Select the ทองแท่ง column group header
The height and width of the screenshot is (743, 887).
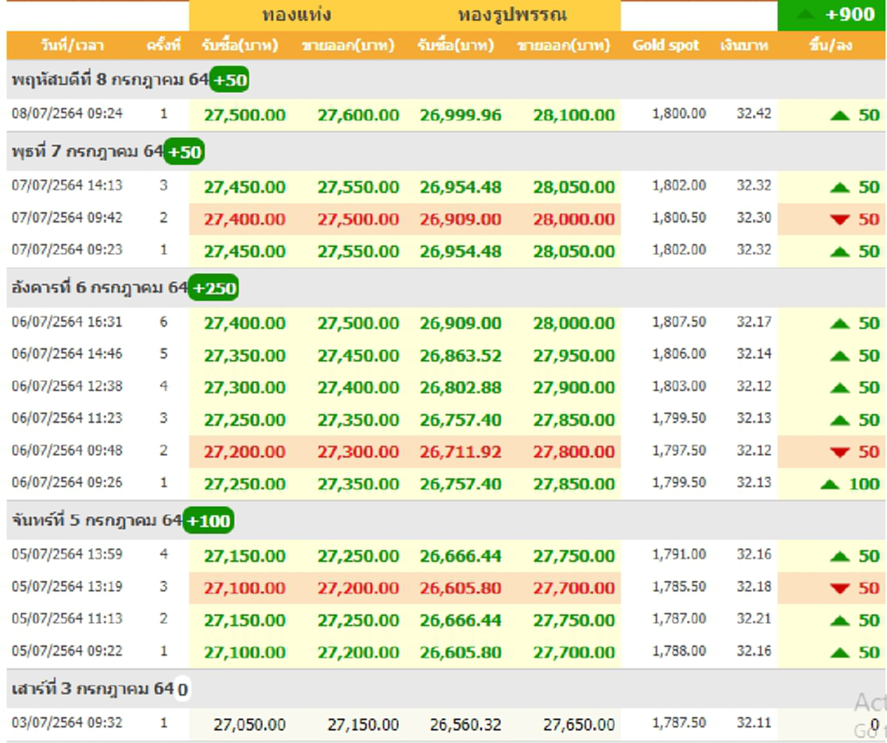[x=296, y=15]
